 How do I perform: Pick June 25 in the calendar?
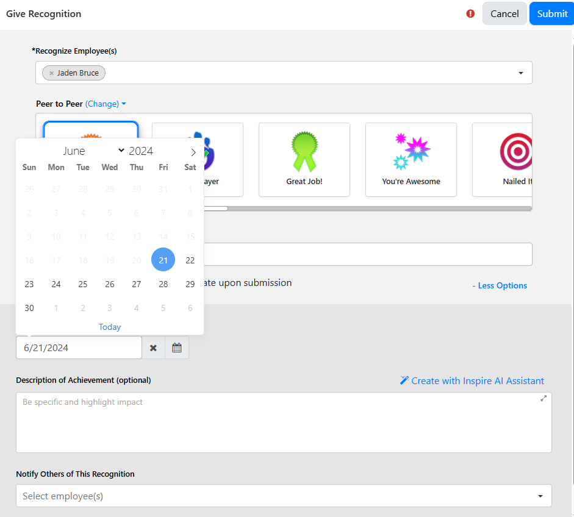pos(83,284)
